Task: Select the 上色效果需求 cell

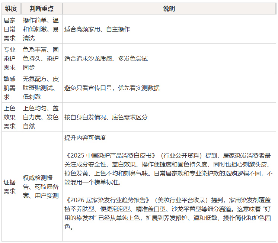Action: click(11, 117)
